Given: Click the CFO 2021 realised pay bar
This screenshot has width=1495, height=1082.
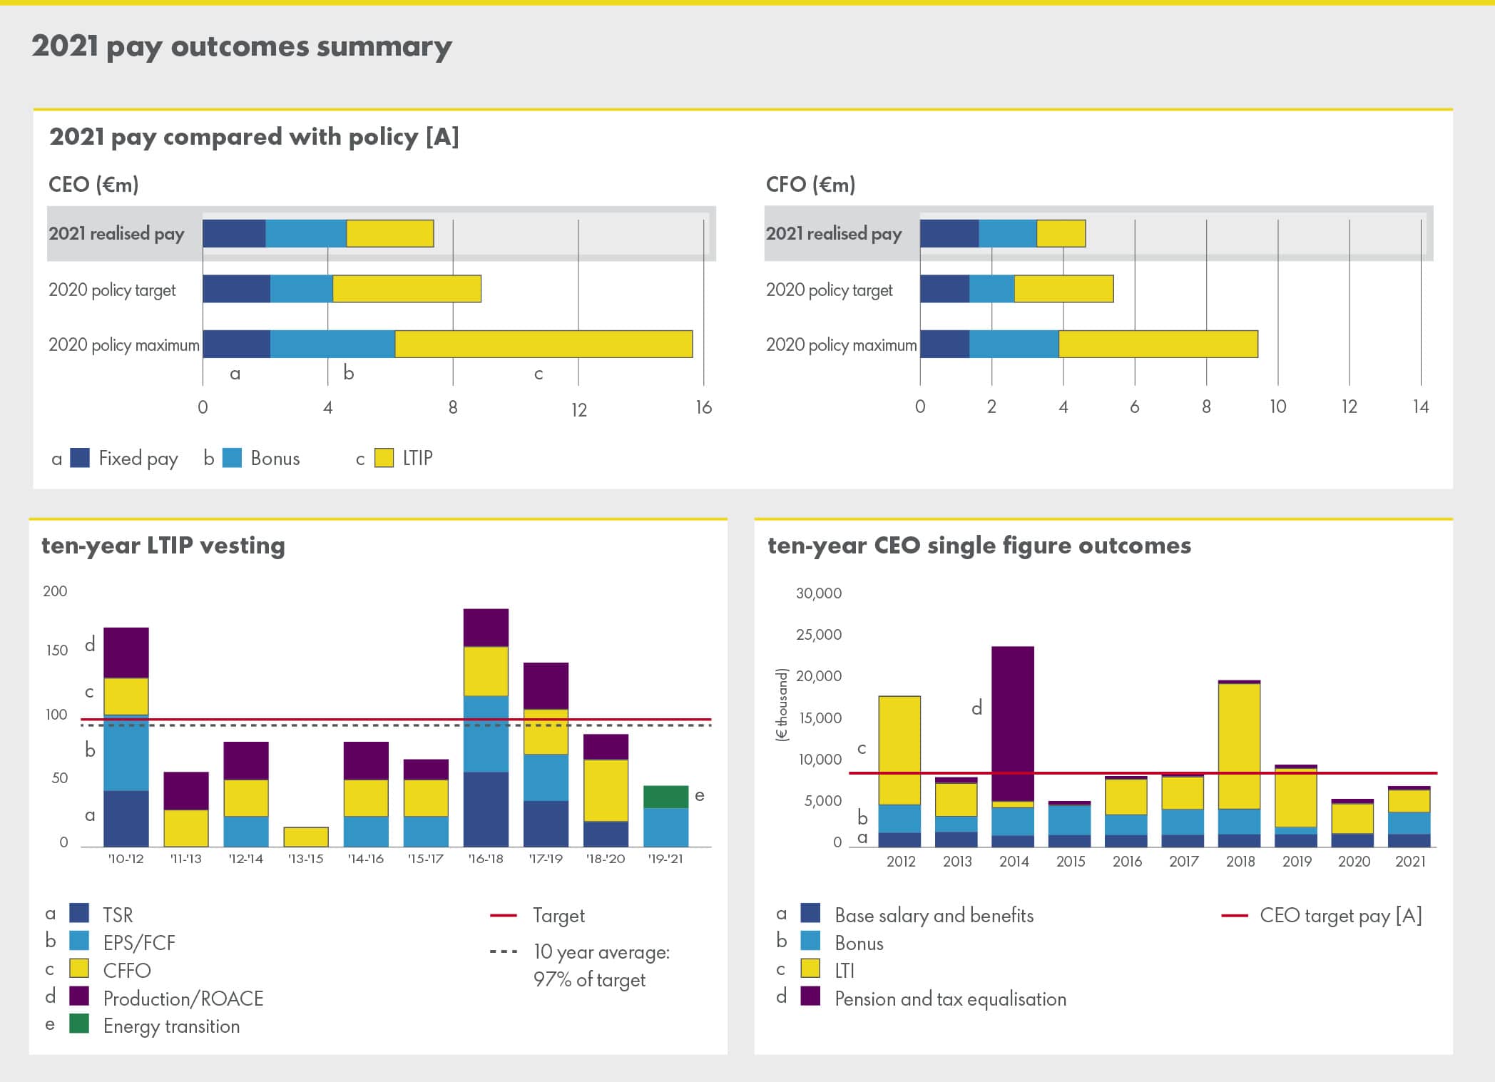Looking at the screenshot, I should point(1002,233).
